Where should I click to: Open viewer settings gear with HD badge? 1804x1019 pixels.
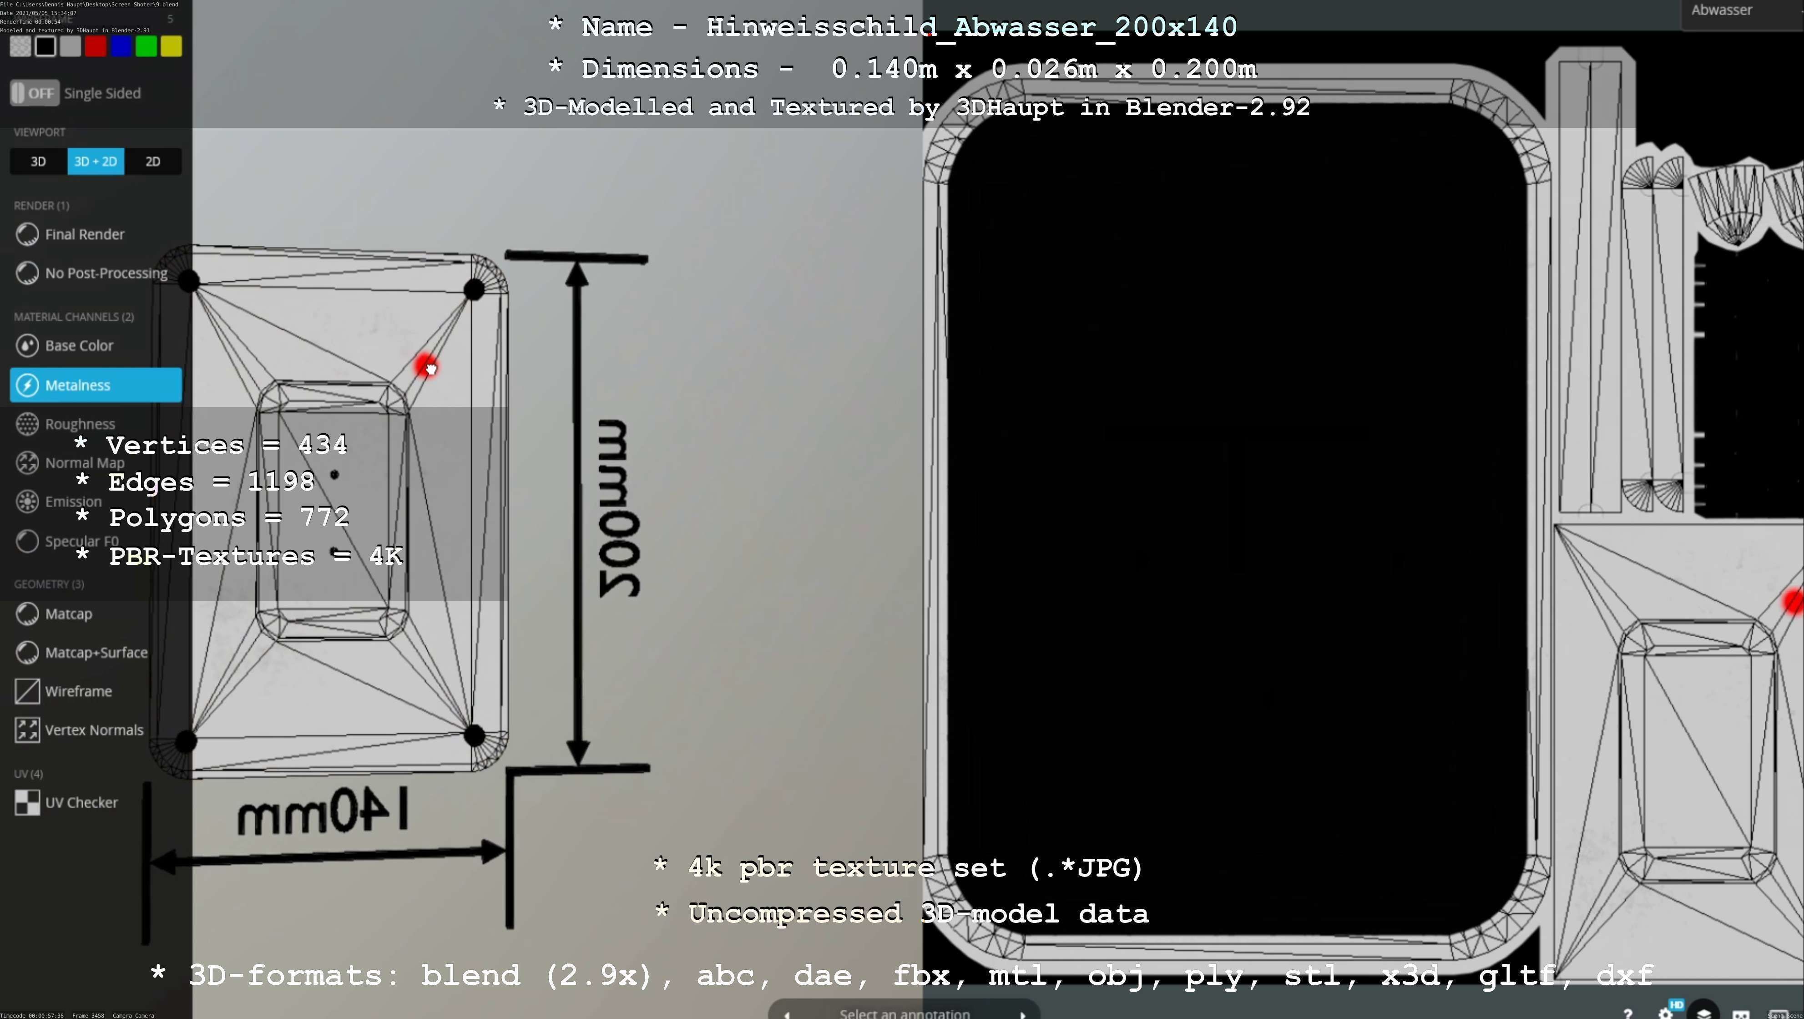pos(1666,1014)
